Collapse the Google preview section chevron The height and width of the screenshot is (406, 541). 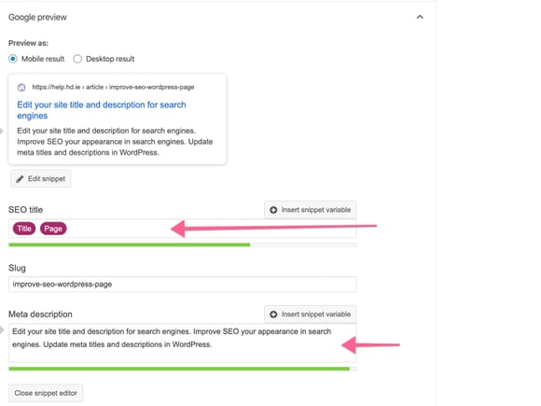(420, 17)
